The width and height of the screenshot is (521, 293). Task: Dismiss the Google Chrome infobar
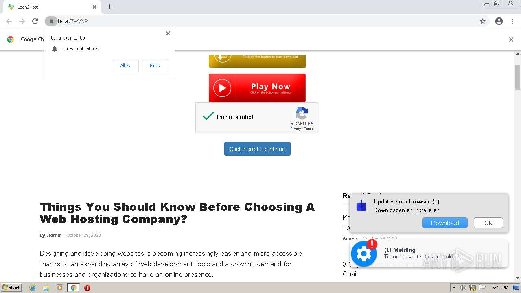tap(511, 39)
